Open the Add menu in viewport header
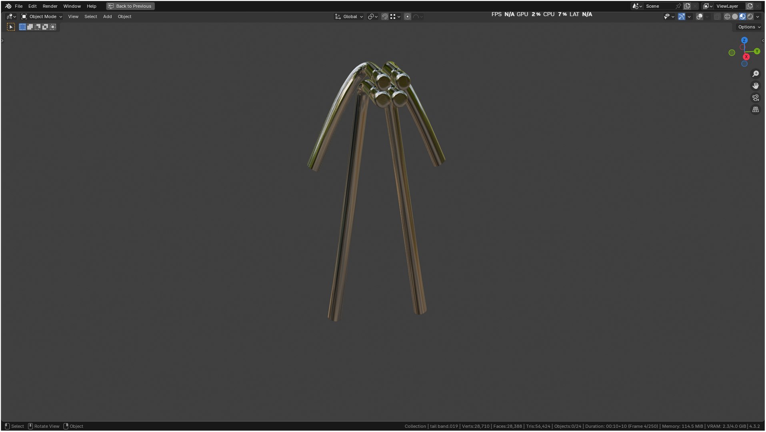Viewport: 766px width, 432px height. point(108,16)
